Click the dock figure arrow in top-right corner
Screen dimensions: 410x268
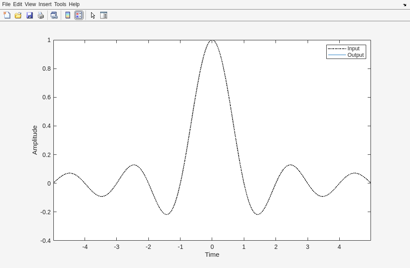click(404, 4)
